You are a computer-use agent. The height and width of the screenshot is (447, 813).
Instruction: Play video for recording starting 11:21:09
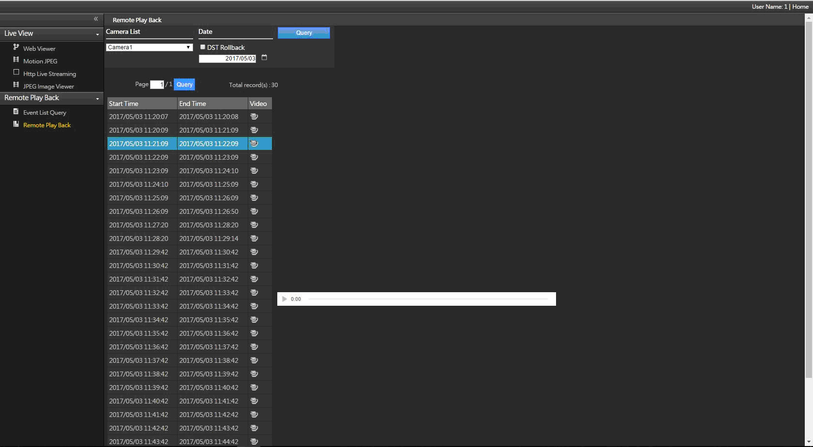(254, 144)
